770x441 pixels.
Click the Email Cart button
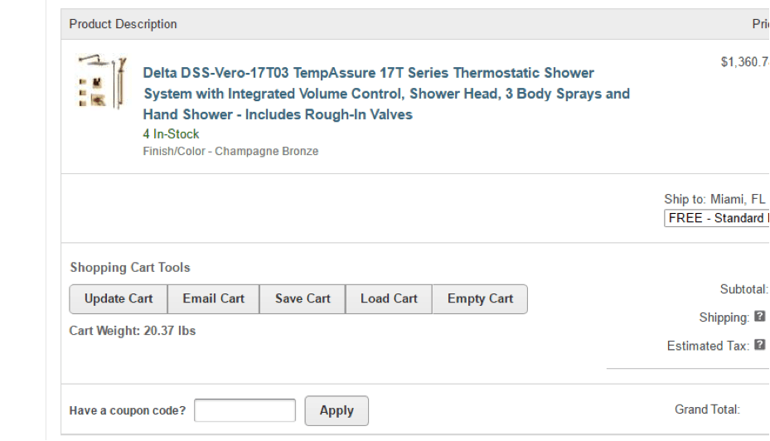pyautogui.click(x=213, y=298)
